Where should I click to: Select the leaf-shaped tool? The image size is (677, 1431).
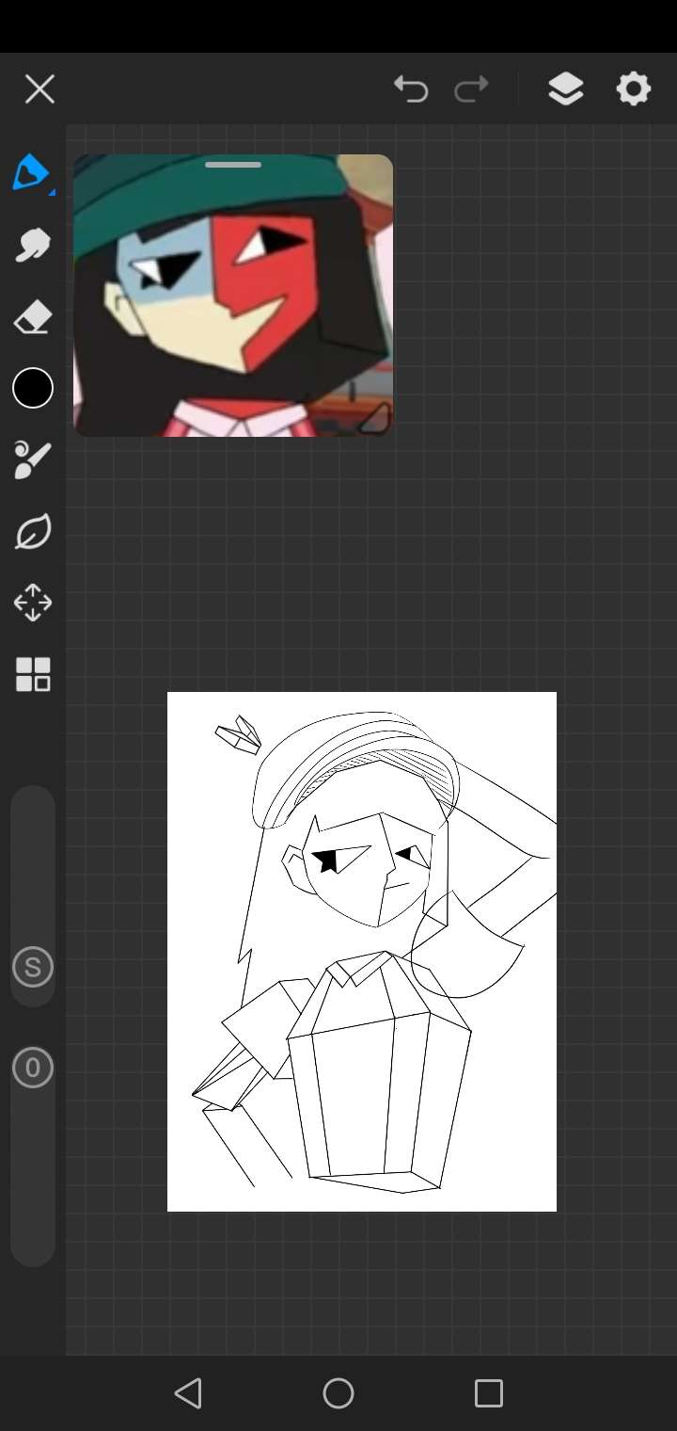click(x=32, y=532)
